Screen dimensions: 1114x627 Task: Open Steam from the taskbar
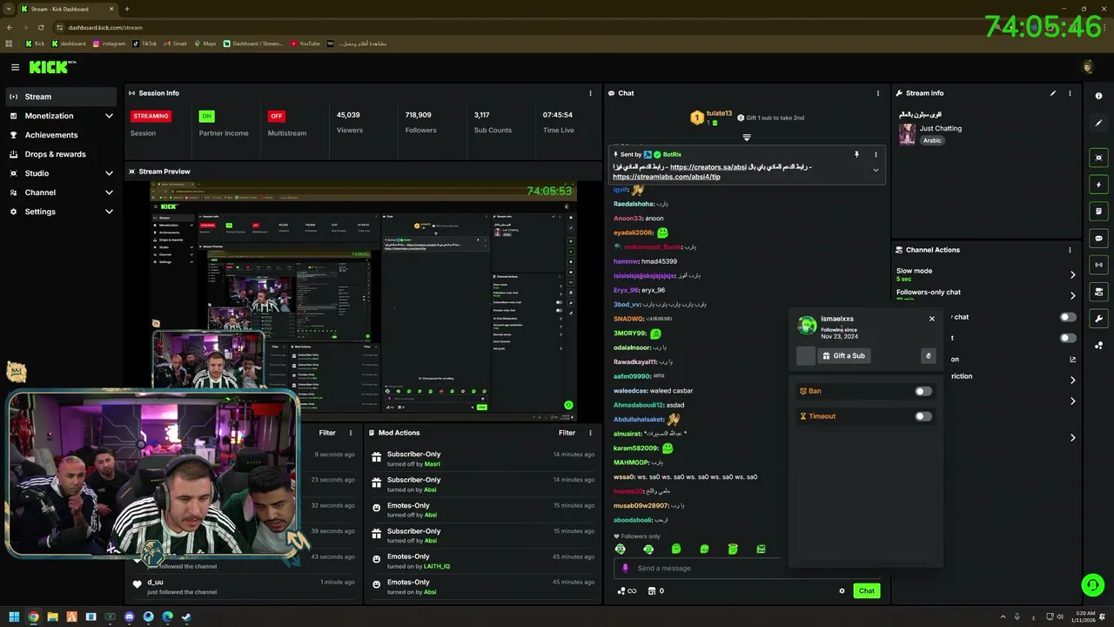(x=185, y=617)
